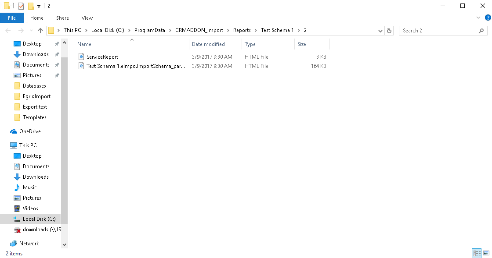Viewport: 492px width, 258px height.
Task: Open pinned Documents in Quick access
Action: [36, 65]
